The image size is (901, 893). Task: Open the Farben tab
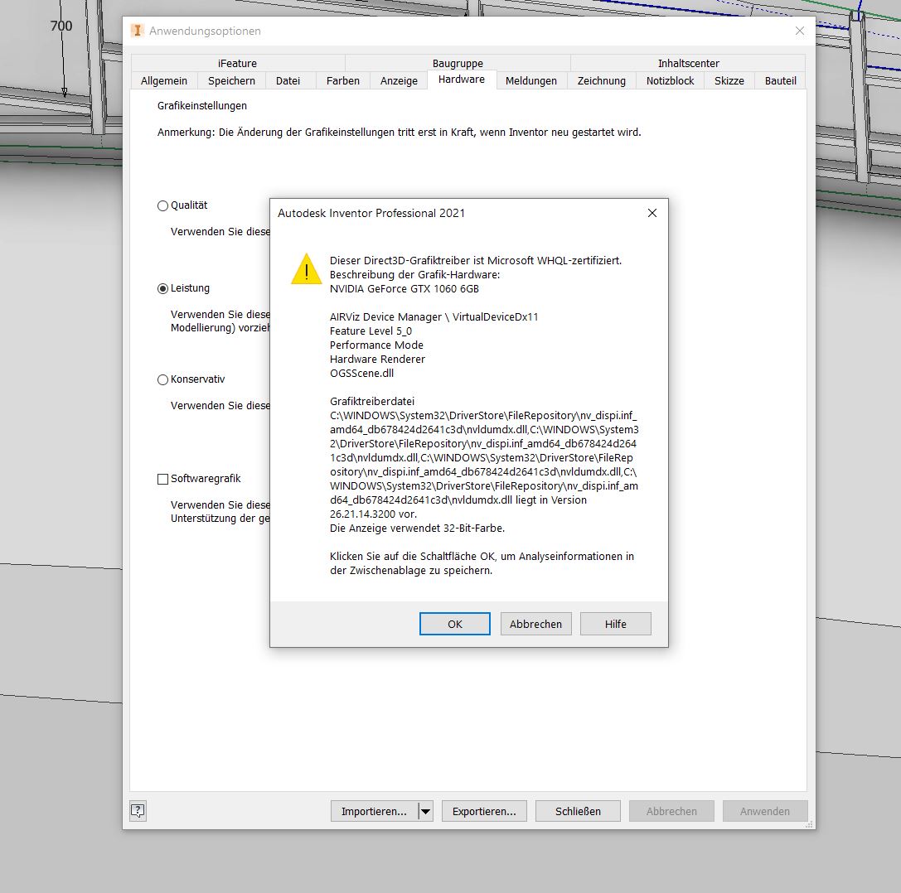[342, 80]
